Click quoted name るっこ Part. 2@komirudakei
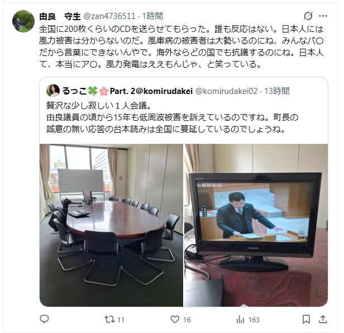This screenshot has height=333, width=344. 127,91
